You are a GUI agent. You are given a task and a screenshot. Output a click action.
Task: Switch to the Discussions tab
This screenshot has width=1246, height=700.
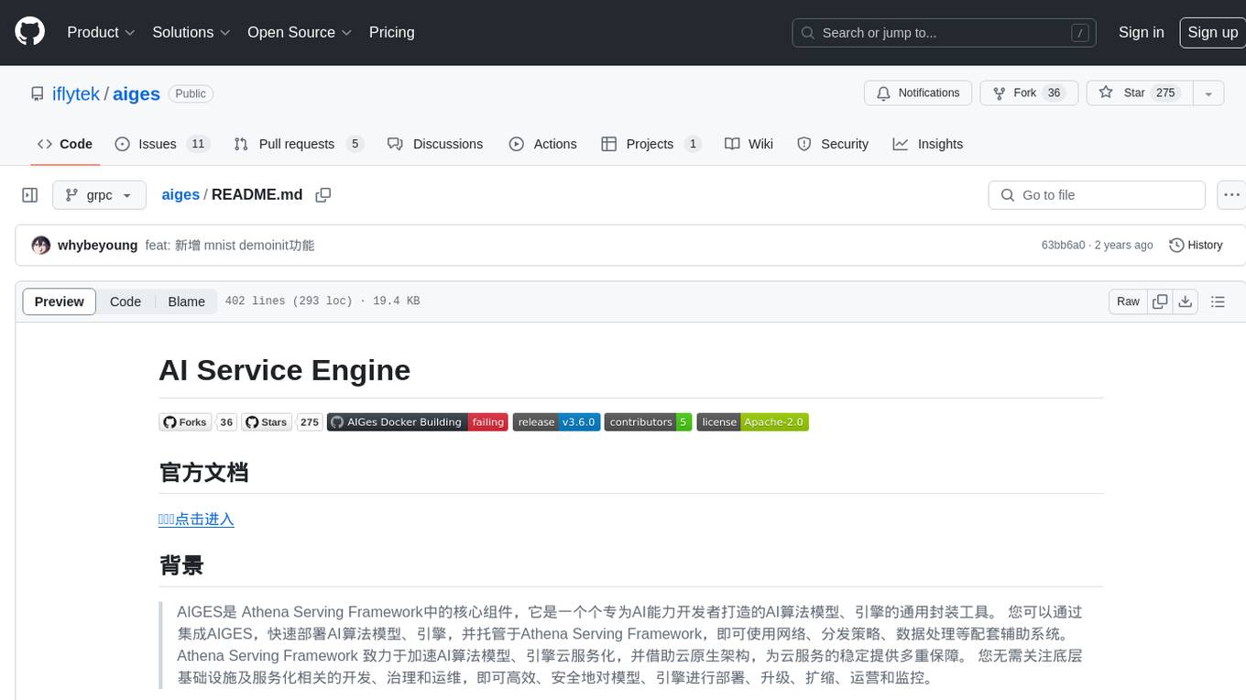435,144
